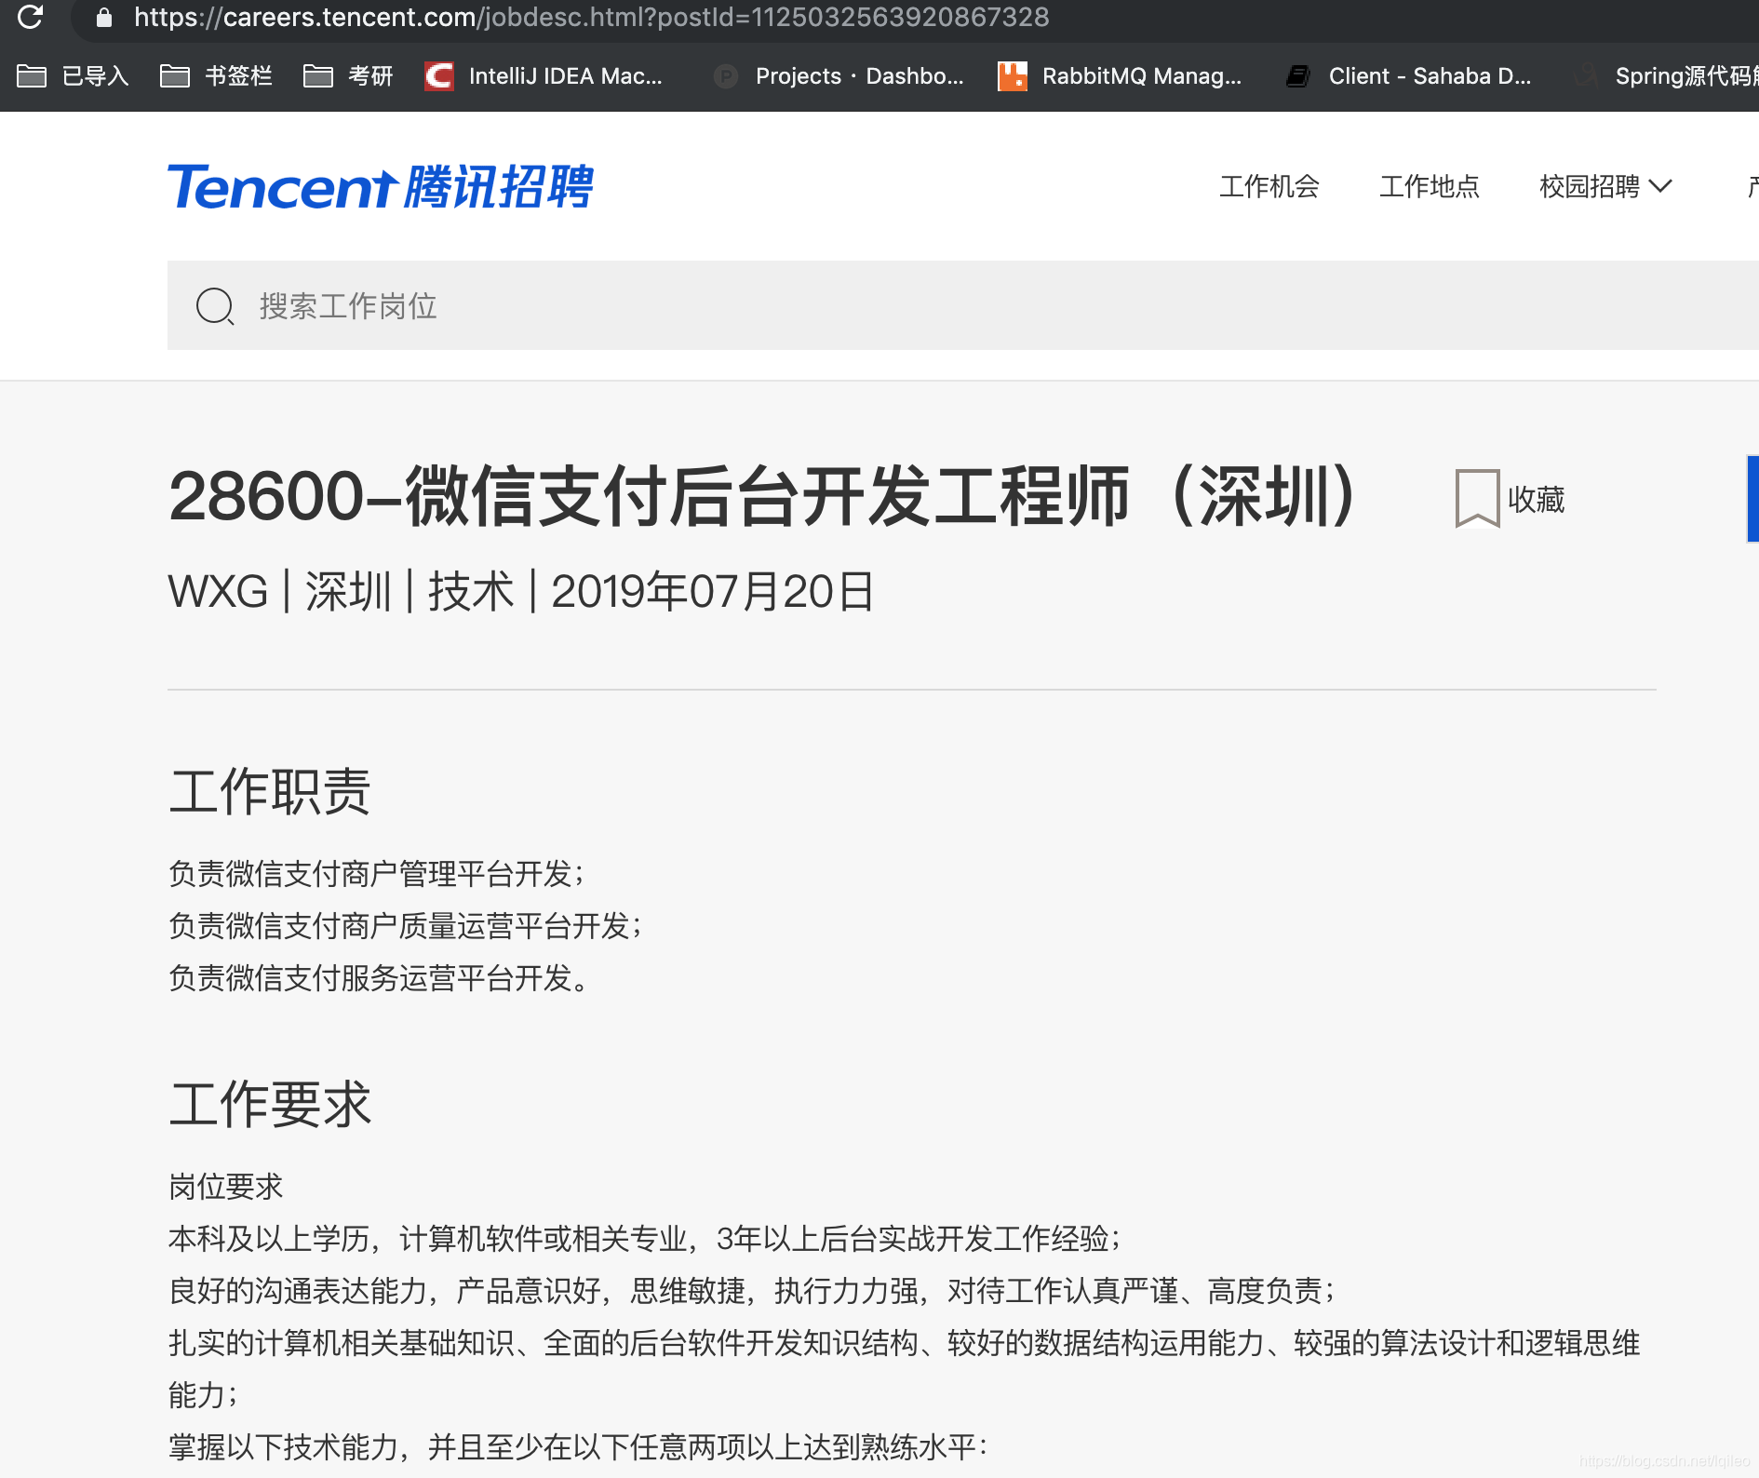Click the 收藏 bookmark icon
Image resolution: width=1759 pixels, height=1478 pixels.
1477,499
